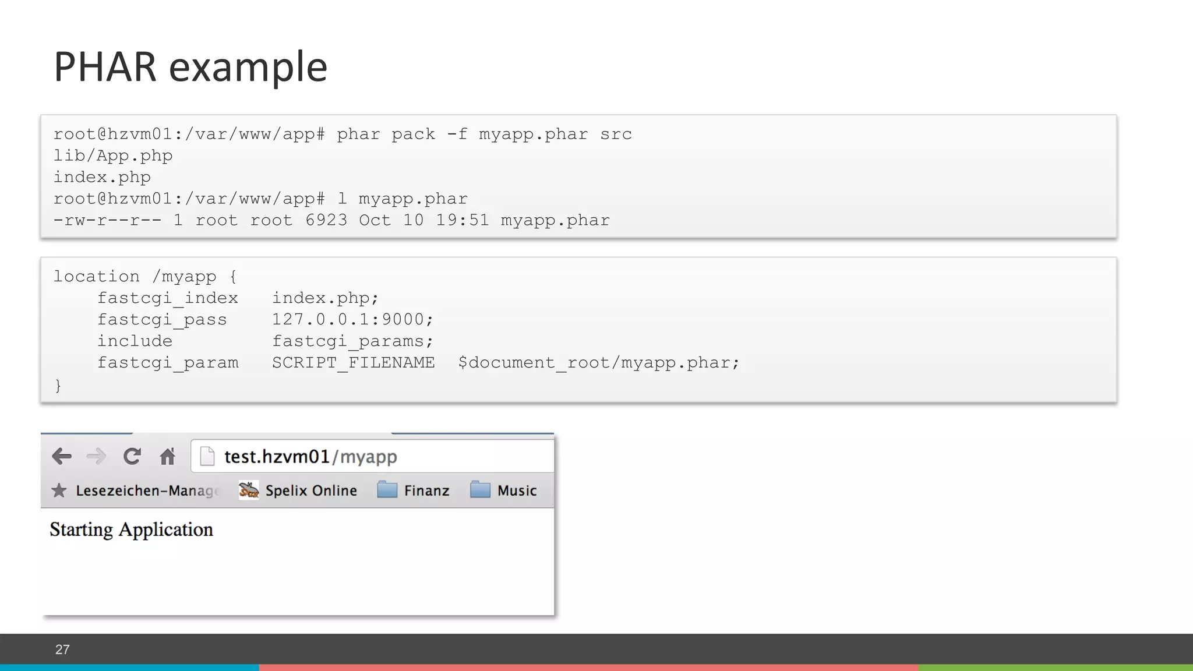
Task: Click the 'lib/App.php' output line
Action: (x=113, y=156)
